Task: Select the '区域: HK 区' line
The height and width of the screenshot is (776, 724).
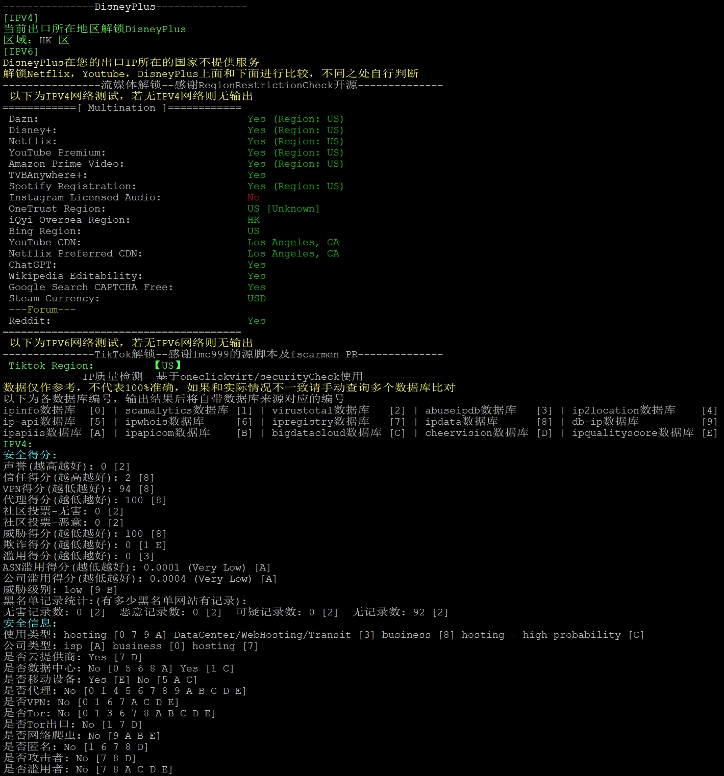Action: point(36,40)
